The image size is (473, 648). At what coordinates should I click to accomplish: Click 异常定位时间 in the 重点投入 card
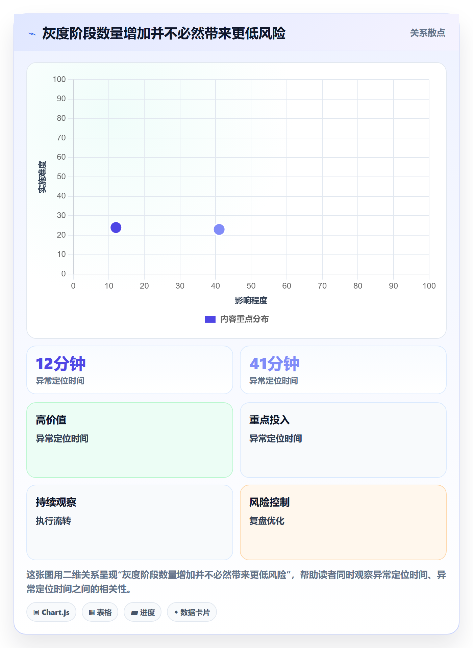pos(276,438)
